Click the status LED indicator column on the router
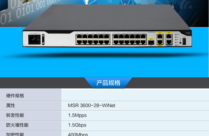The image size is (209, 136). pyautogui.click(x=176, y=40)
